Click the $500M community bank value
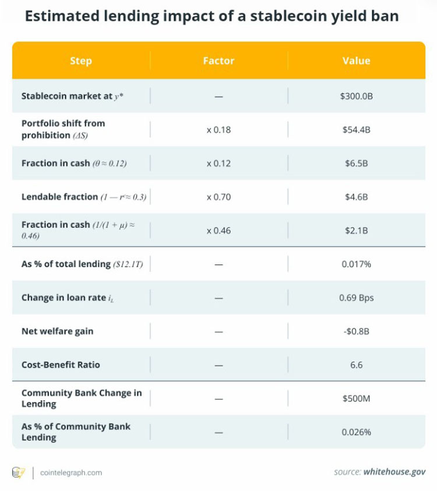Image resolution: width=437 pixels, height=491 pixels. pos(357,398)
